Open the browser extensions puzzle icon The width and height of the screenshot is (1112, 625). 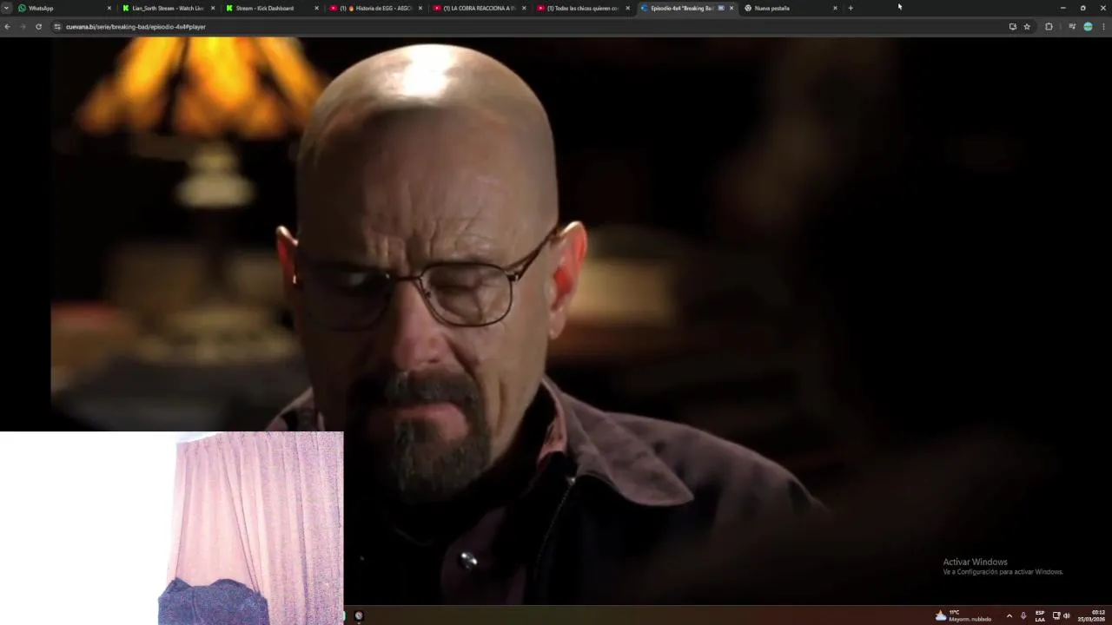[x=1049, y=27]
